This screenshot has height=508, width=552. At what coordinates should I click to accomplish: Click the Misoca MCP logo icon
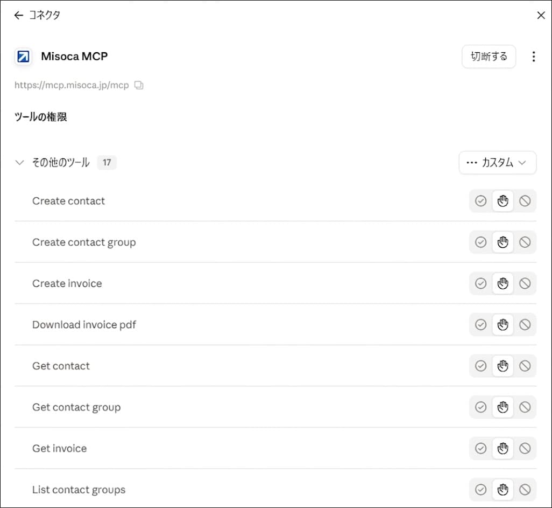click(23, 57)
